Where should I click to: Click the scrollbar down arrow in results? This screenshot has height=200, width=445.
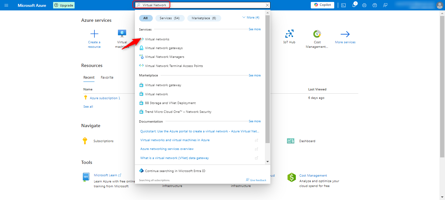[x=268, y=162]
